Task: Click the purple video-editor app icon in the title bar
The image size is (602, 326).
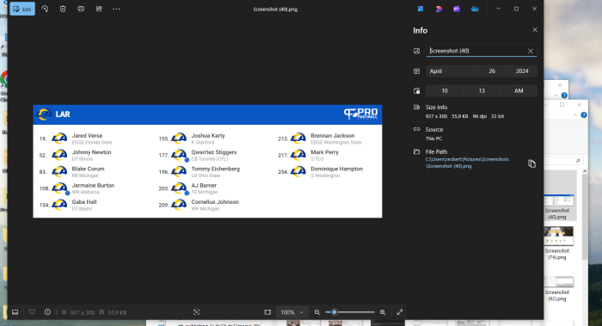Action: pyautogui.click(x=457, y=9)
